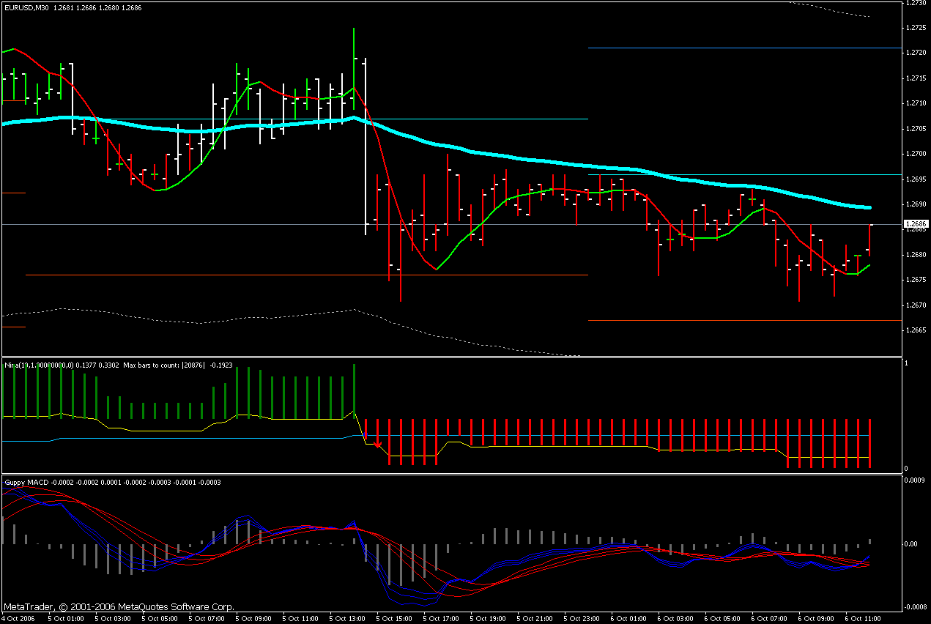931x624 pixels.
Task: Select the highlighted current price 1.2686 tag
Action: click(x=916, y=223)
